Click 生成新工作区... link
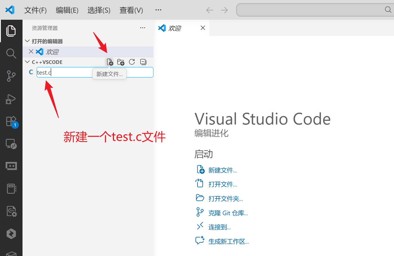Viewport: 394px width, 256px height. pyautogui.click(x=229, y=242)
